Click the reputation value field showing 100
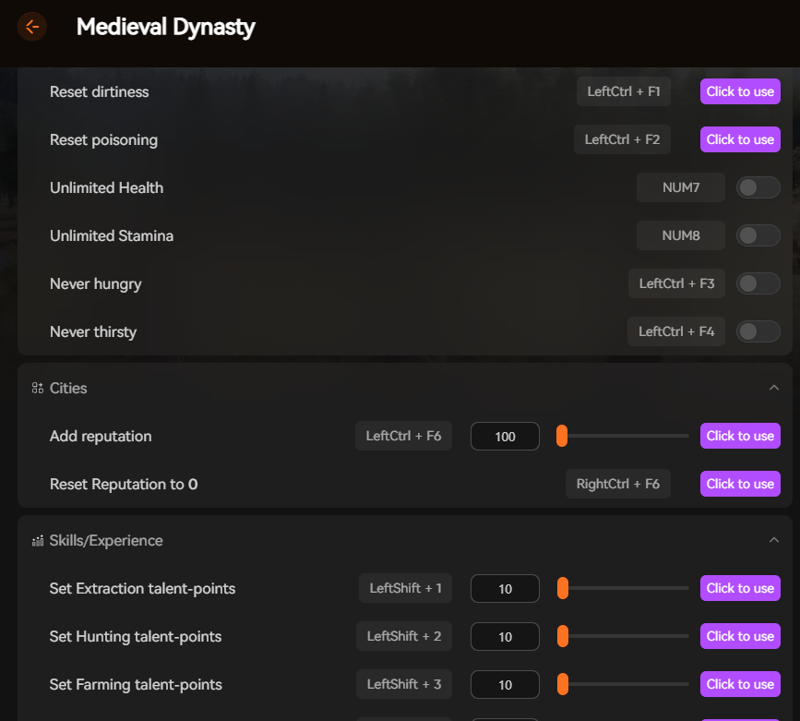 [x=505, y=436]
